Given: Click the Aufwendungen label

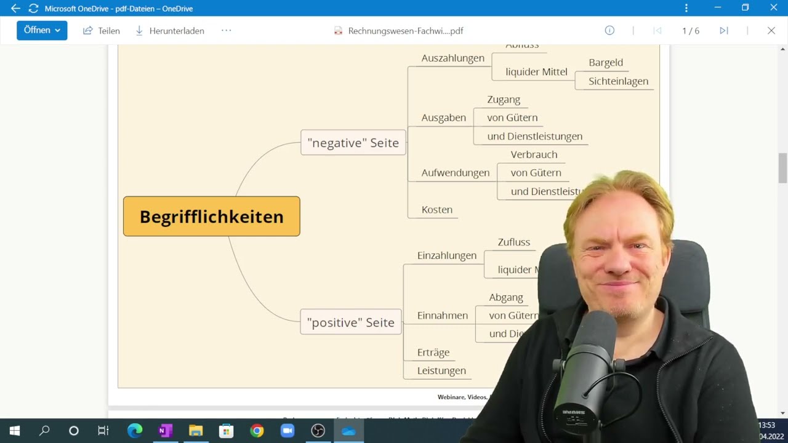Looking at the screenshot, I should click(x=456, y=173).
